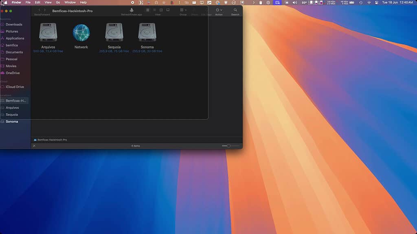Switch to list view mode
The width and height of the screenshot is (417, 234).
click(154, 10)
